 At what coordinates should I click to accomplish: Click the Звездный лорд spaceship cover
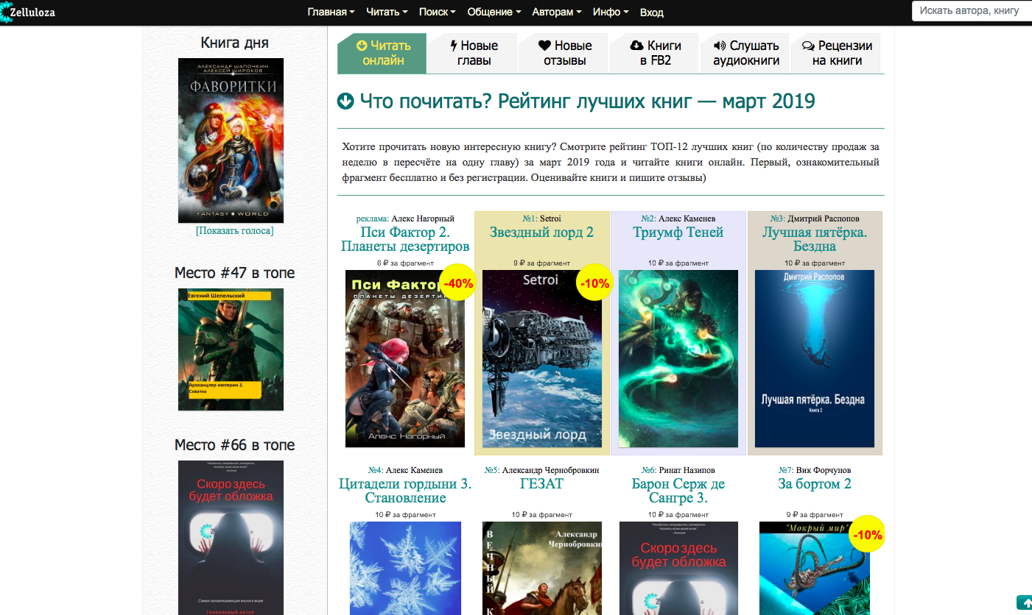click(x=542, y=358)
